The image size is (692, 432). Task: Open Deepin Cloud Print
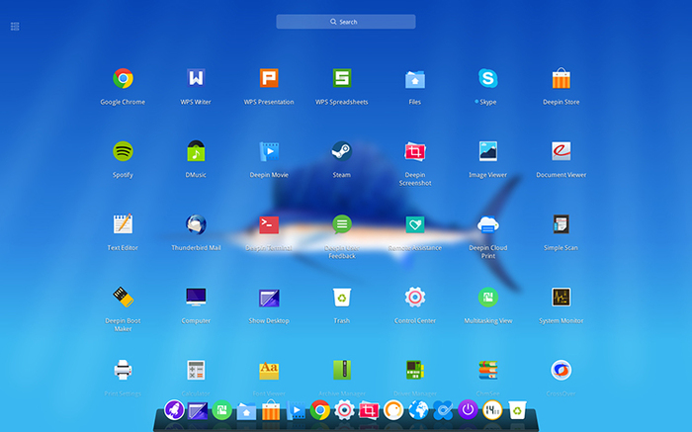coord(488,224)
